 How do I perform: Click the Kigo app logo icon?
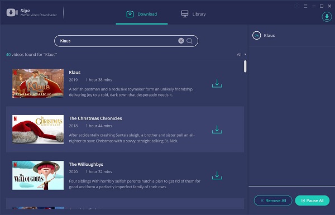12,12
